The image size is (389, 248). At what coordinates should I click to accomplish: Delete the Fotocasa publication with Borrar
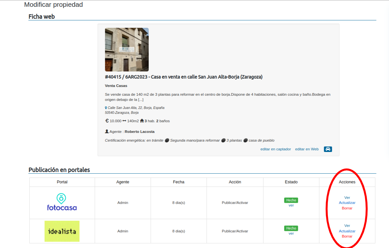(347, 208)
